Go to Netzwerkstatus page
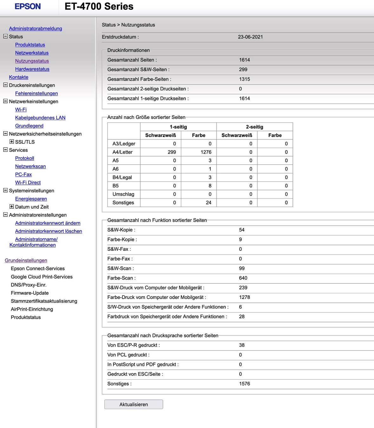Image resolution: width=374 pixels, height=428 pixels. (x=32, y=53)
